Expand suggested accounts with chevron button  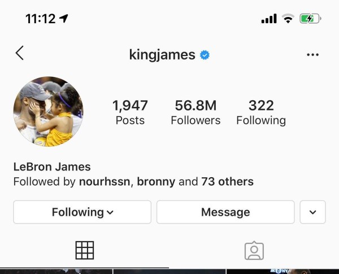click(x=313, y=212)
